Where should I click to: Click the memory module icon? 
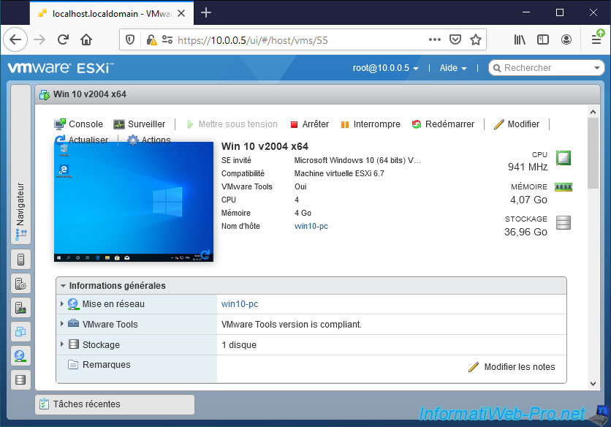[x=563, y=187]
